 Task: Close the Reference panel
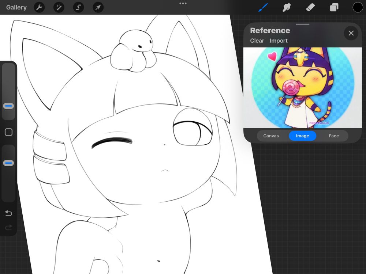point(351,33)
